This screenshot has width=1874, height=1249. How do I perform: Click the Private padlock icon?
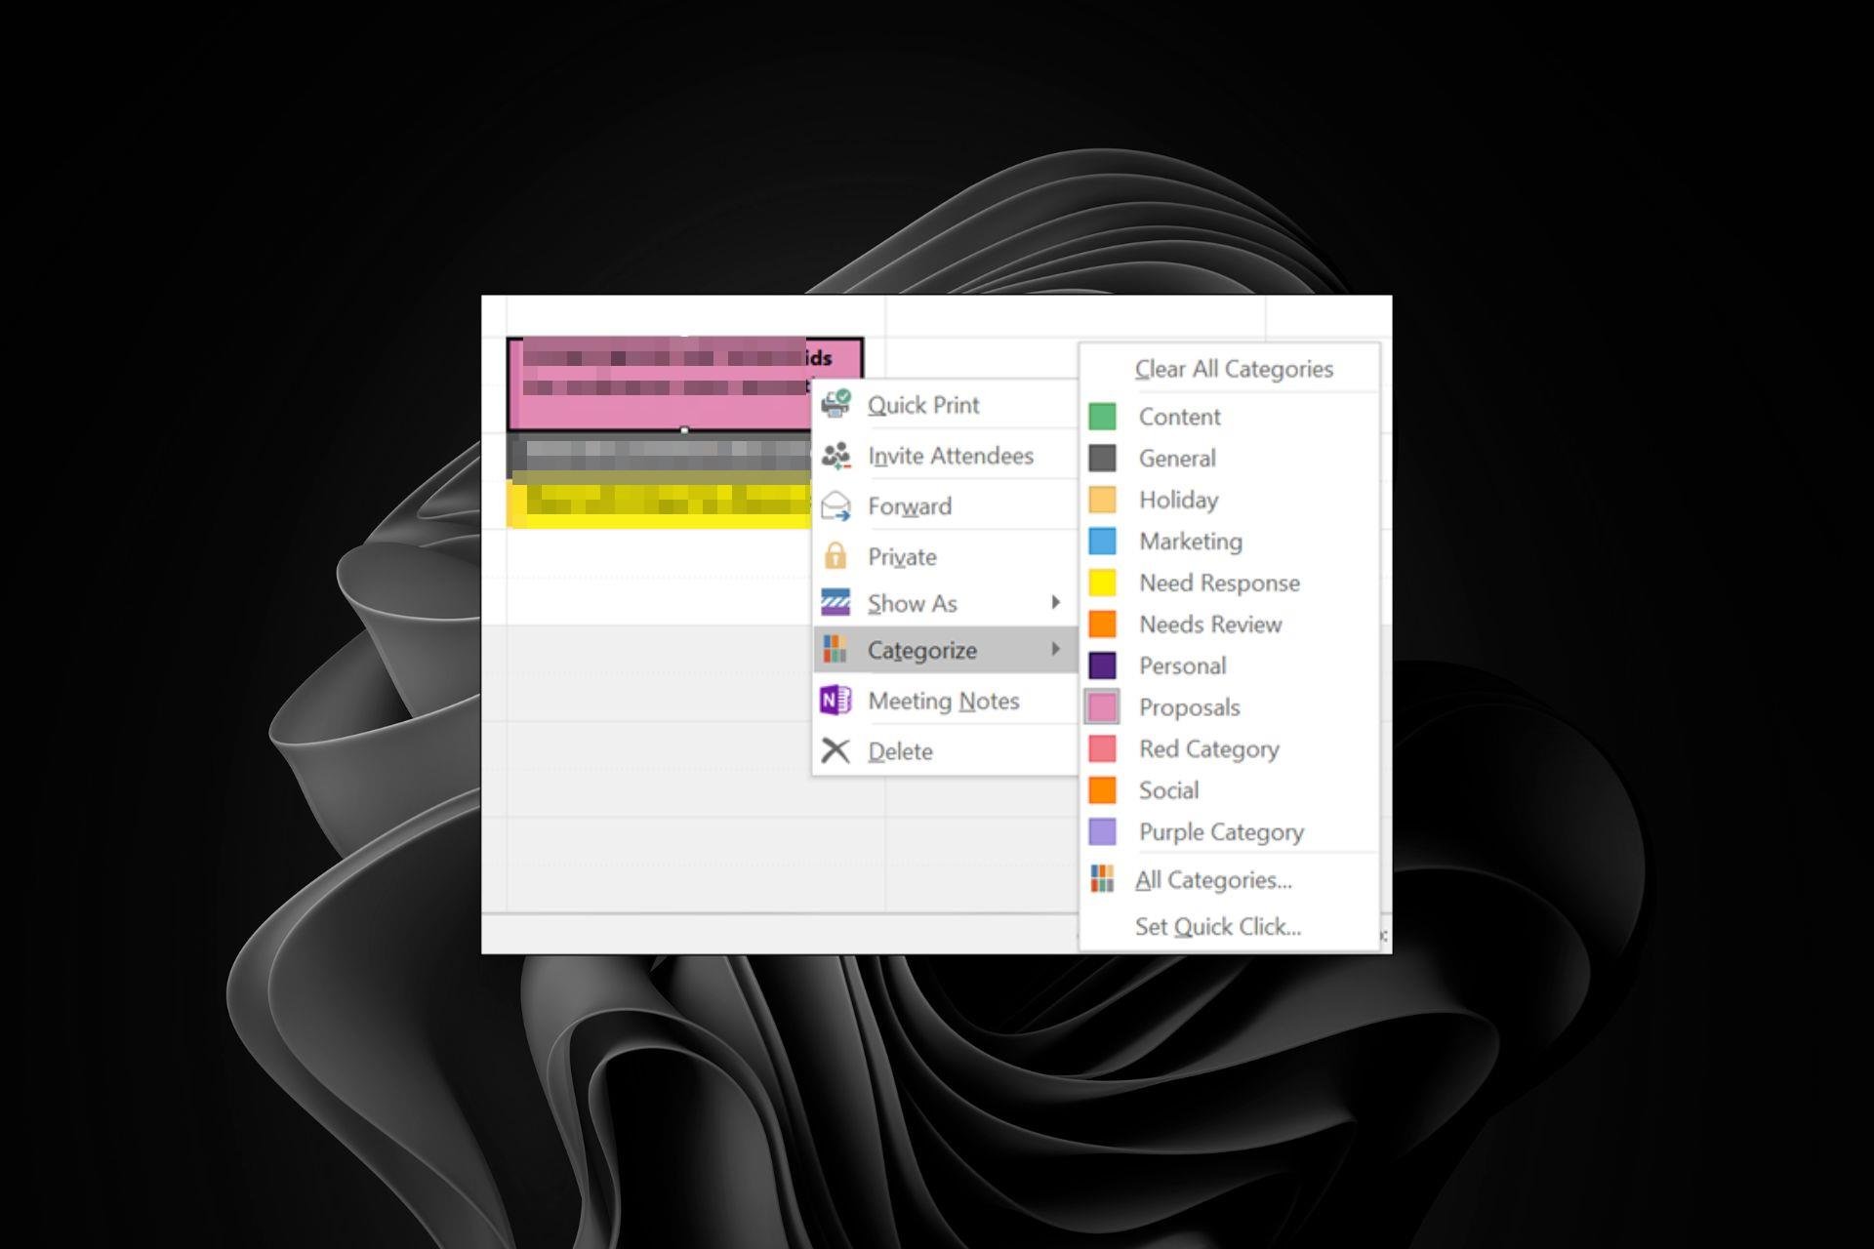835,556
